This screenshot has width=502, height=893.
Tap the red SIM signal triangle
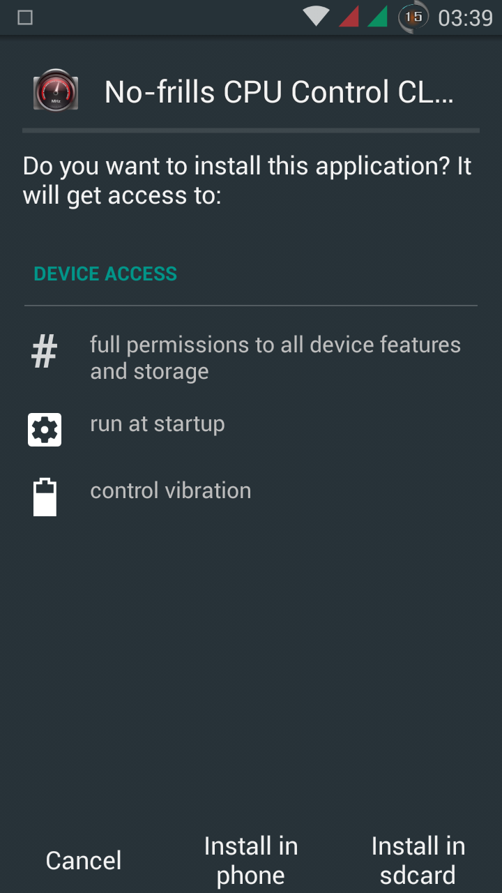click(349, 16)
